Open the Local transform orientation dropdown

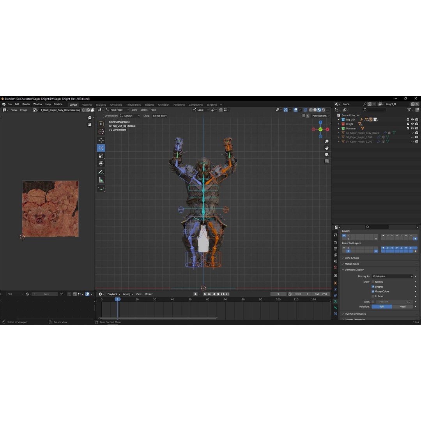click(x=201, y=110)
